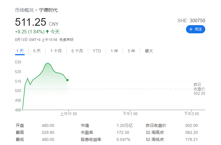Switch to the 1 个月 tab
The width and height of the screenshot is (221, 145).
click(56, 51)
